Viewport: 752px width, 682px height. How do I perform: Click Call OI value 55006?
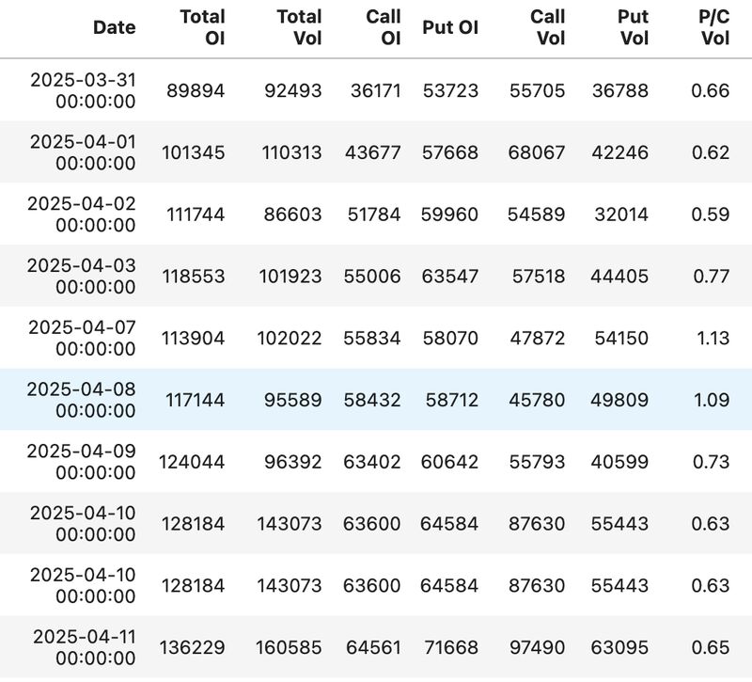click(x=372, y=277)
